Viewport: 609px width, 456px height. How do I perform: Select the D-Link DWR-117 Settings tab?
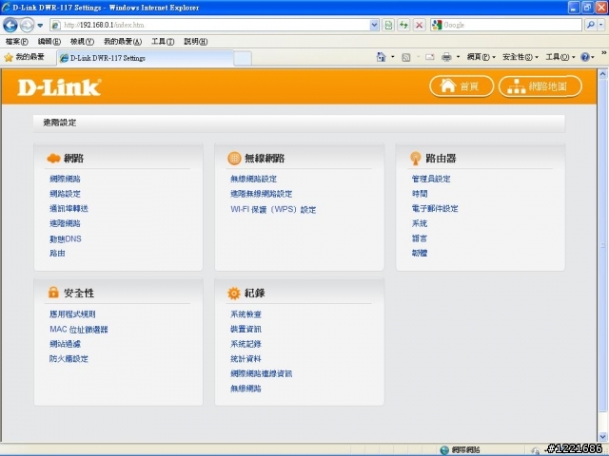click(x=146, y=58)
